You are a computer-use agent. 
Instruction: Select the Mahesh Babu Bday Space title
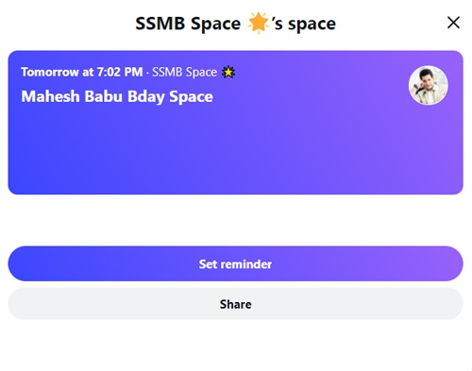[117, 96]
